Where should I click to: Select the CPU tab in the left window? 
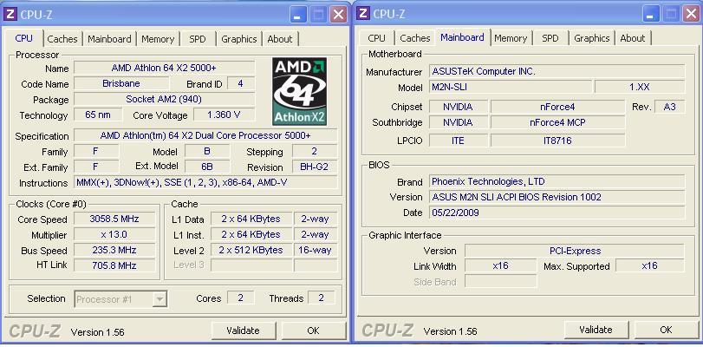[x=23, y=38]
